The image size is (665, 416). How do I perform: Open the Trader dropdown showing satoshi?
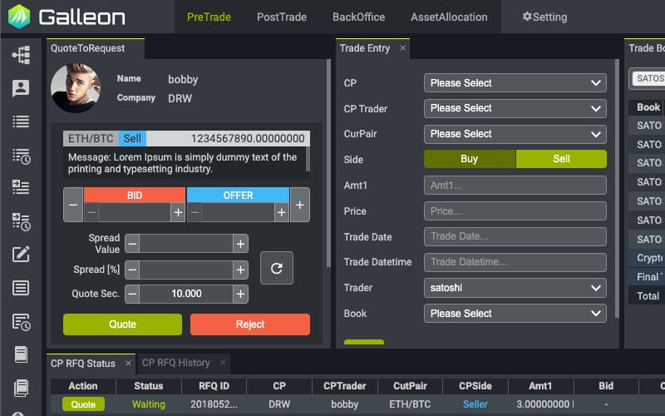[x=515, y=288]
